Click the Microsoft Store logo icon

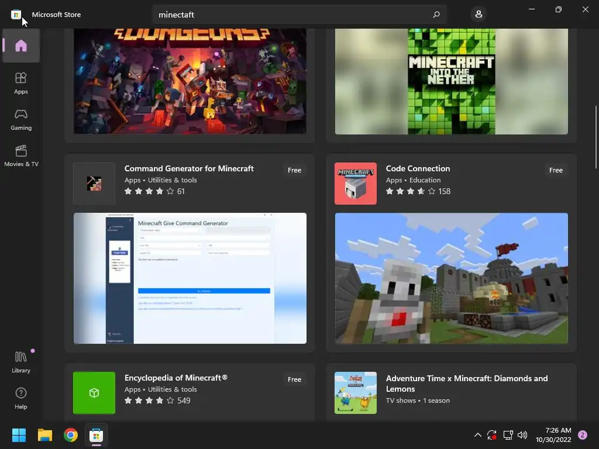[16, 15]
